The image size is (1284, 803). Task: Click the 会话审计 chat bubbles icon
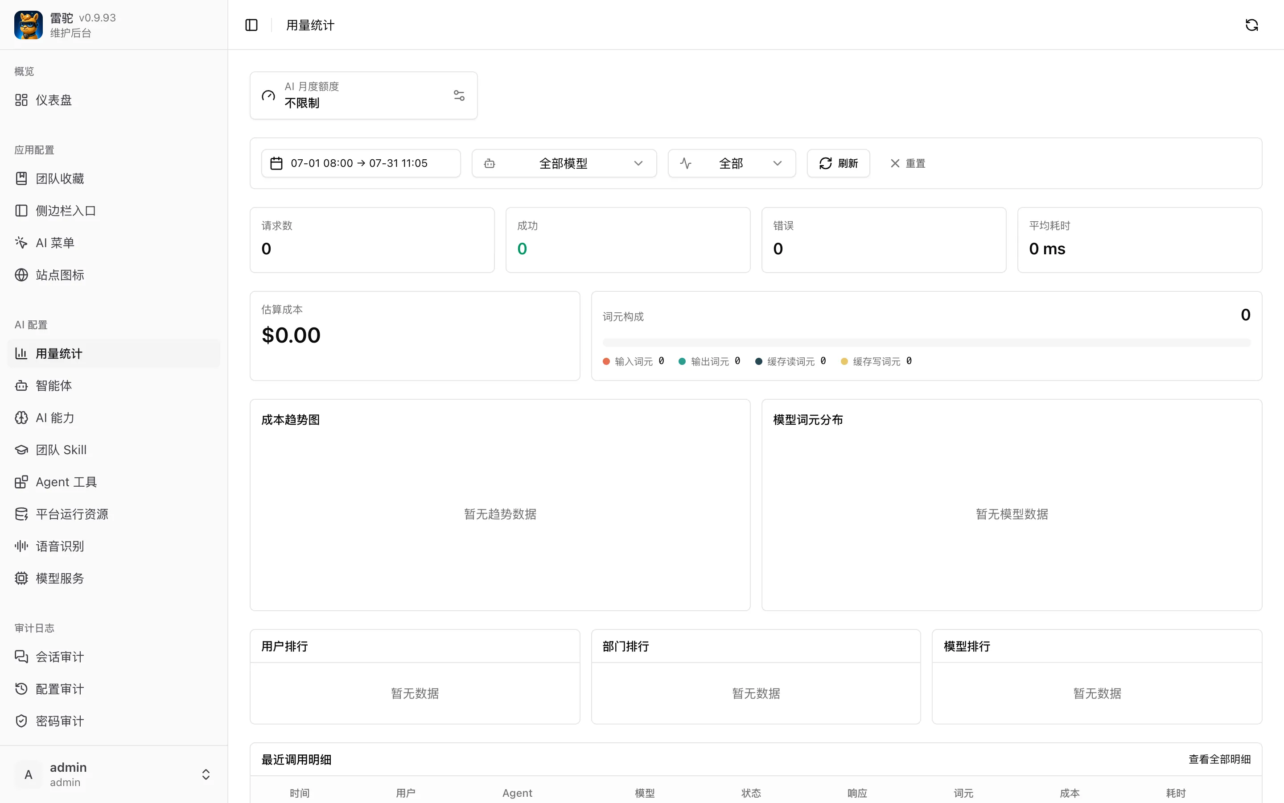(21, 657)
